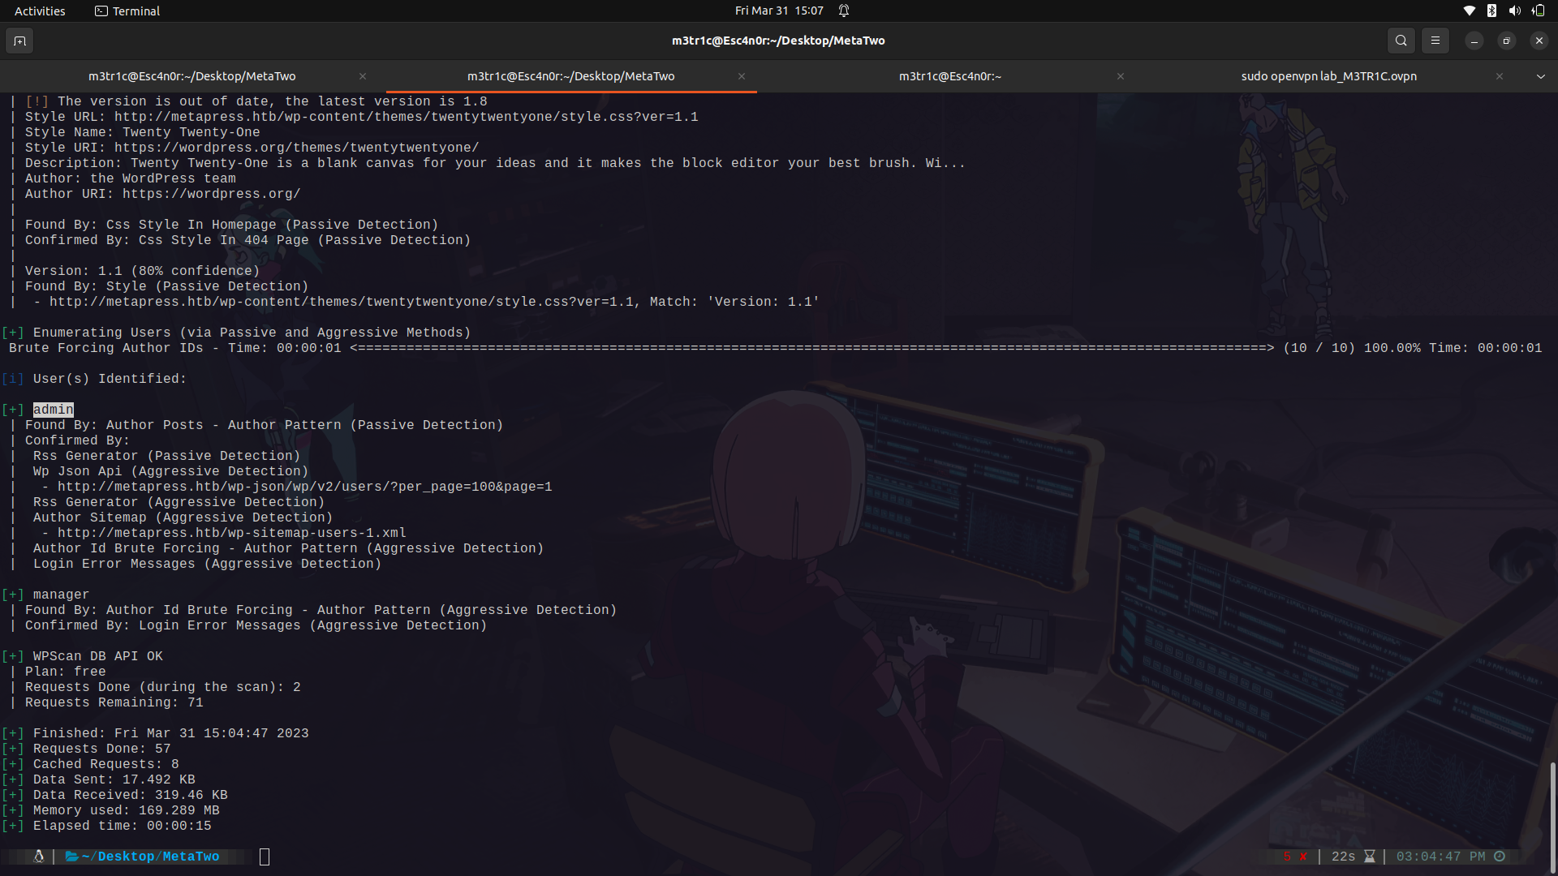Open the search icon in the terminal header
Screen dimensions: 1558x876
tap(1401, 40)
